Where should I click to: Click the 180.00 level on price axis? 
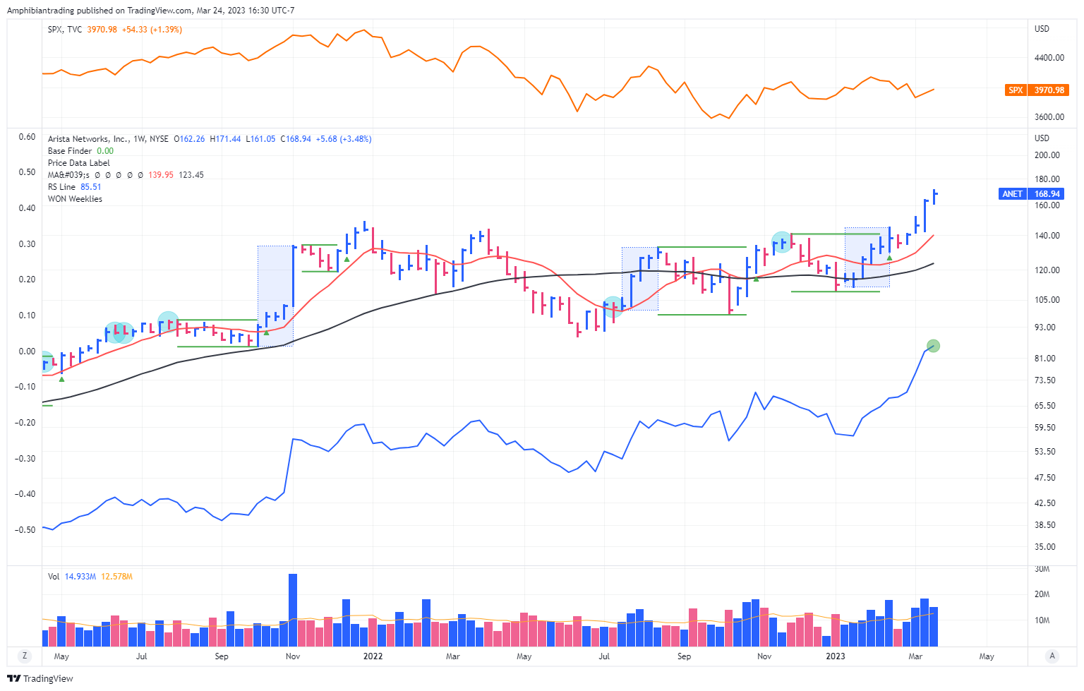pos(1047,179)
